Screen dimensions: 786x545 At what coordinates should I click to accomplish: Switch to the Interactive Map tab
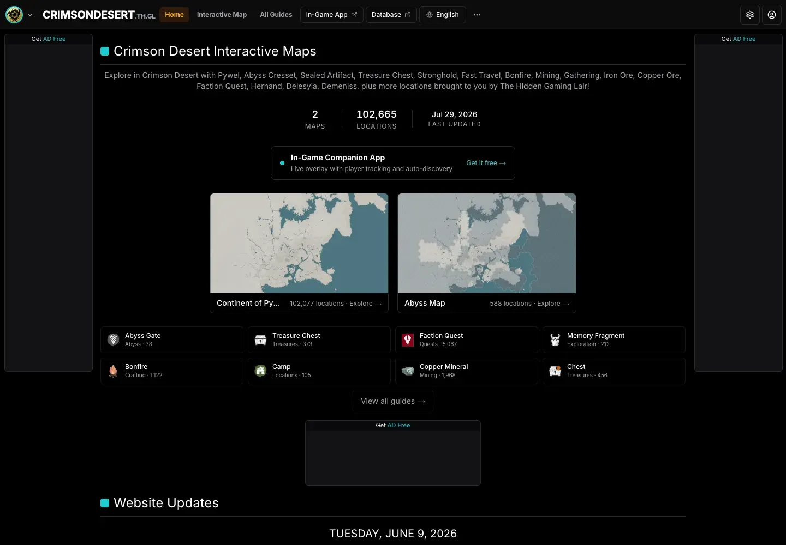[x=222, y=15]
